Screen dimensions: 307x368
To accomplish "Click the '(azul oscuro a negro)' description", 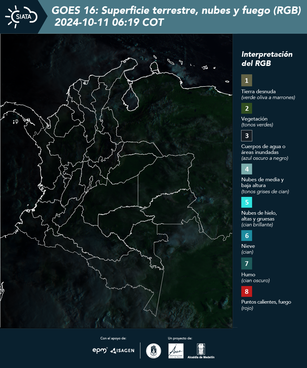I will click(265, 158).
